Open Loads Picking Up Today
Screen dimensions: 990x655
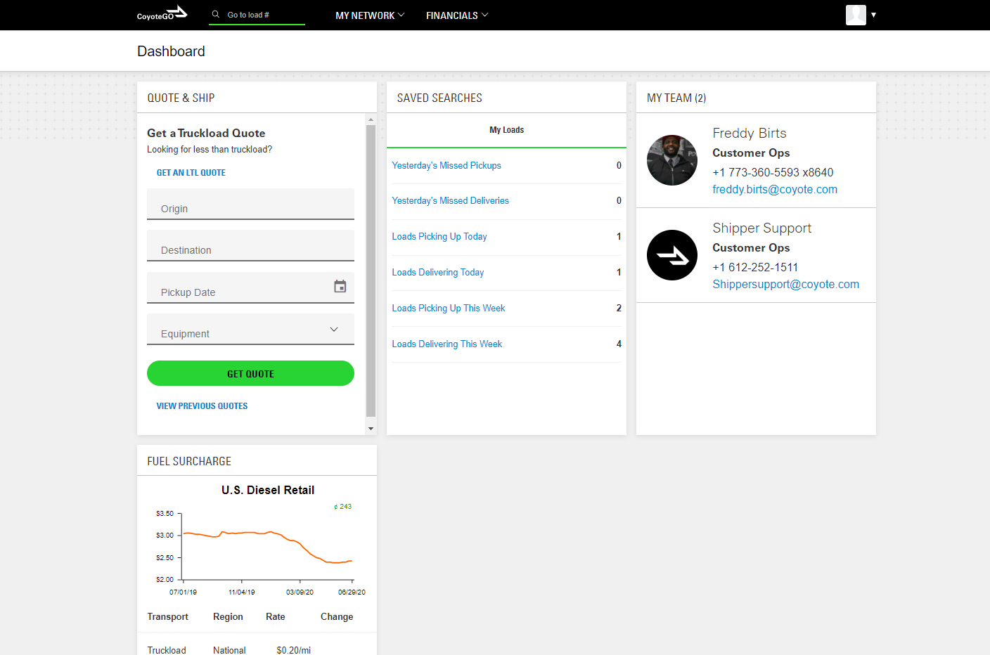[x=439, y=237]
